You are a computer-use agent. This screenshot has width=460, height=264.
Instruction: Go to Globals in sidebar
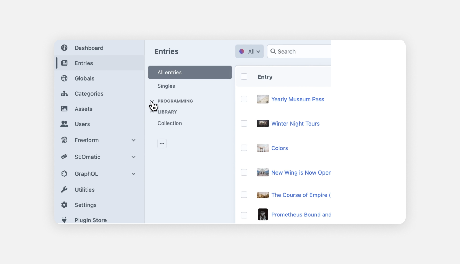[x=99, y=78]
